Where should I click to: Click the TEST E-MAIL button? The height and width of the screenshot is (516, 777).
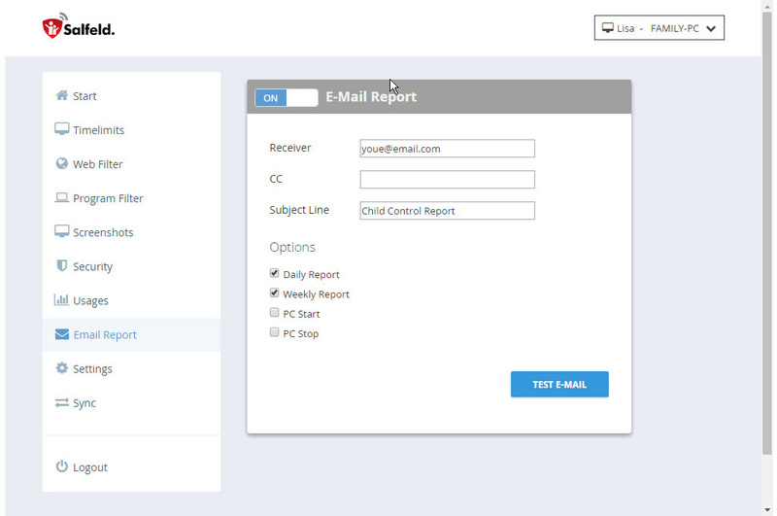(x=559, y=384)
